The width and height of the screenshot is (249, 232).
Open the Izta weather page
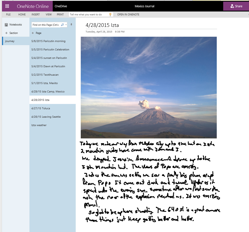click(x=38, y=125)
